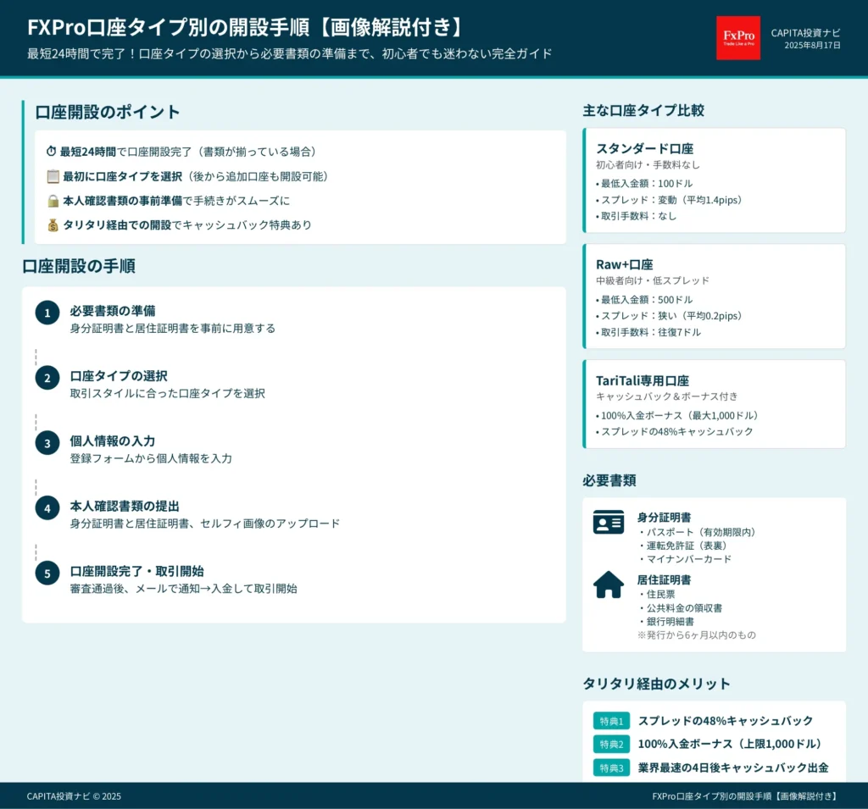The width and height of the screenshot is (868, 809).
Task: Click the step 2 circle for 口座タイプの選択
Action: 47,378
